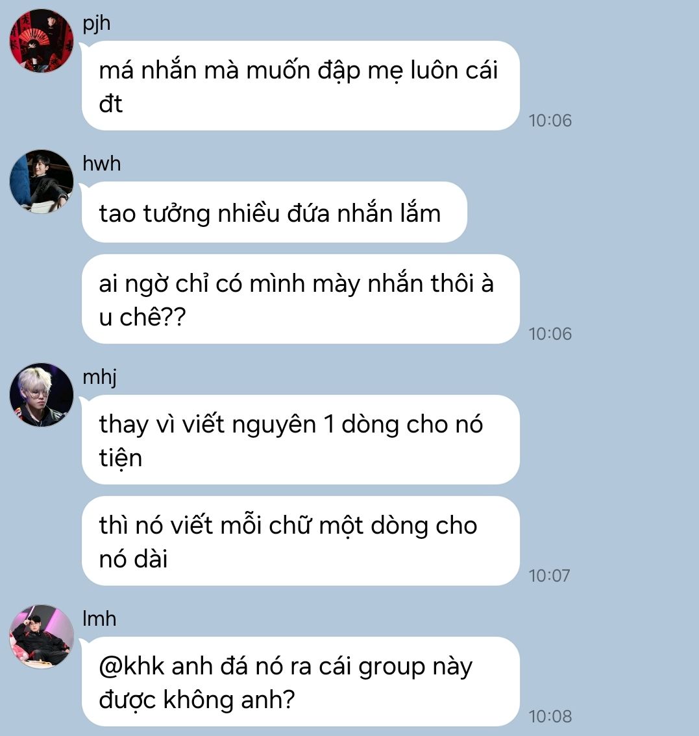Select lmh's message ending 'được không anh?'
Screen dimensions: 699x736
pyautogui.click(x=300, y=682)
